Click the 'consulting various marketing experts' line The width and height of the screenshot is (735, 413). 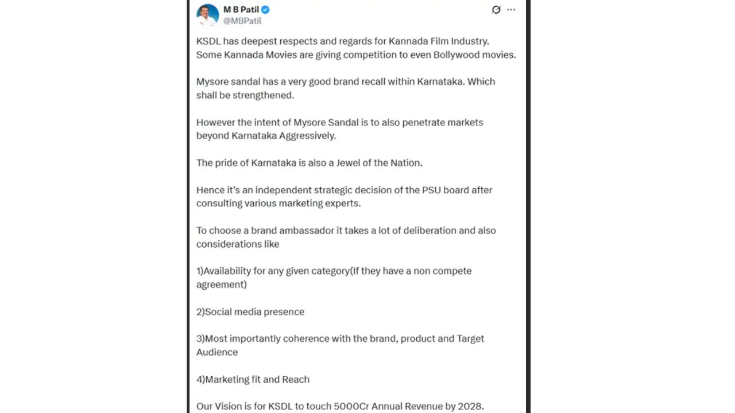pos(278,204)
